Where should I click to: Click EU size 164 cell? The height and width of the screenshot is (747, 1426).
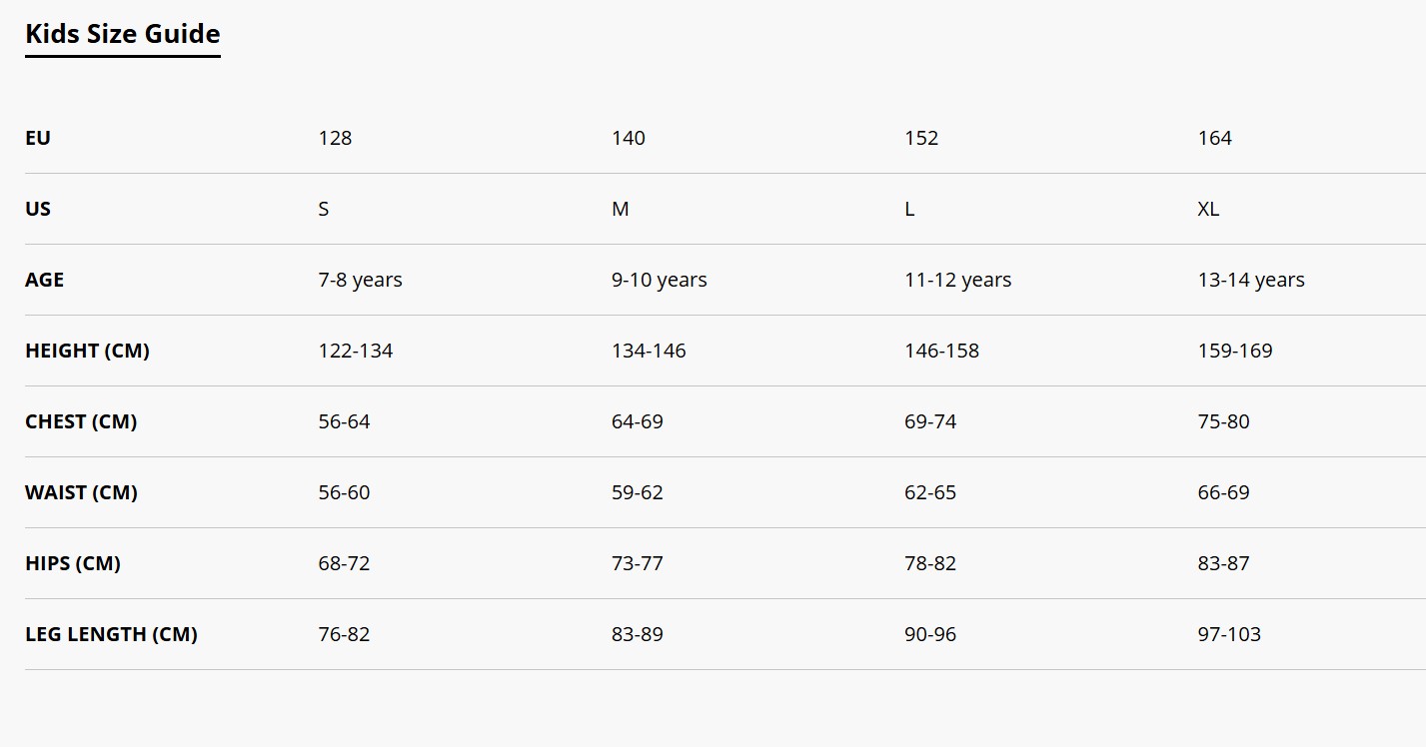click(x=1214, y=138)
